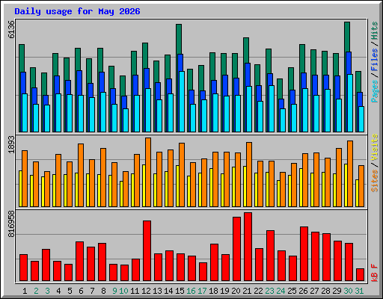The height and width of the screenshot is (299, 383).
Task: Click the orange visits bar for day 6
Action: tap(81, 175)
